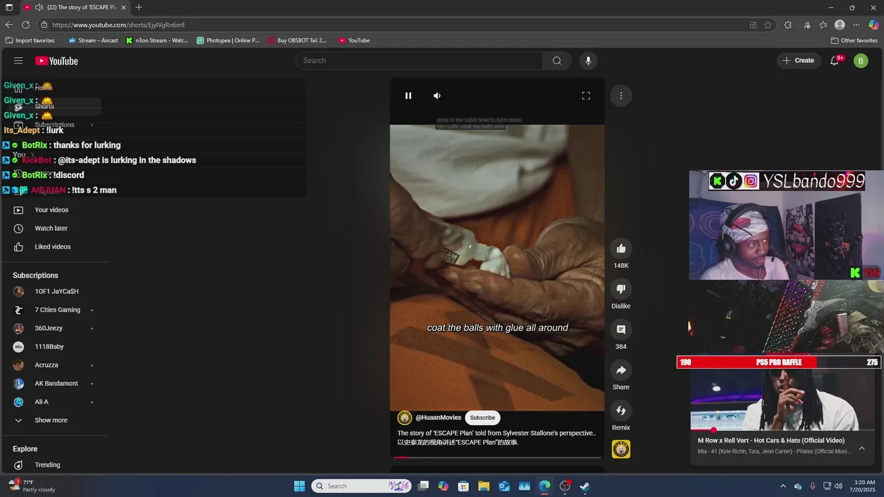Open the @HuaanMovies channel avatar
This screenshot has height=497, width=884.
point(405,418)
